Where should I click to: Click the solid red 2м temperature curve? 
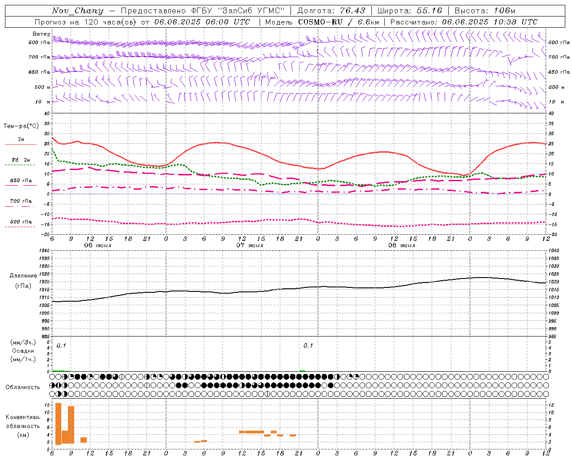tap(218, 143)
